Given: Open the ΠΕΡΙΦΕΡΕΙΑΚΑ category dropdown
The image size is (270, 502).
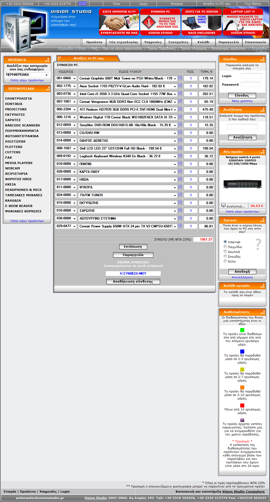Looking at the screenshot, I should [27, 75].
